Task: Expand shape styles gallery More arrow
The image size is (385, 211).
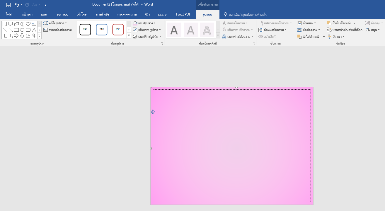Action: (129, 35)
